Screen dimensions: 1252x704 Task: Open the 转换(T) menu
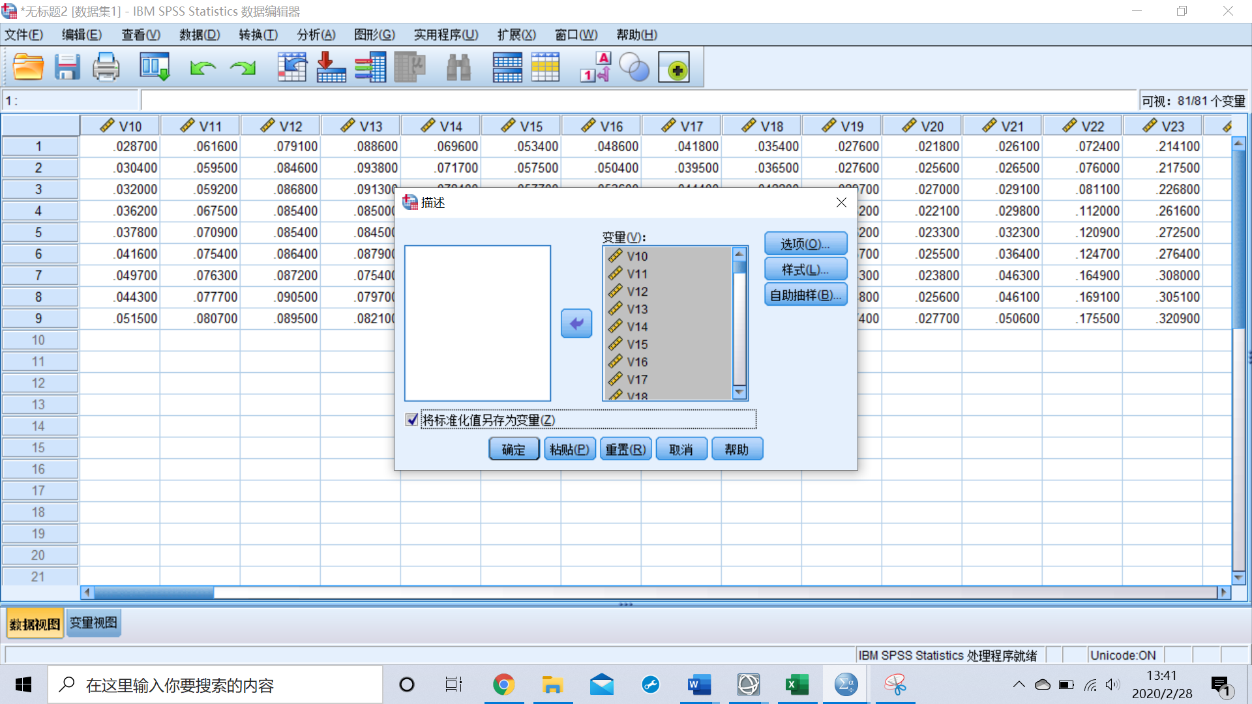tap(258, 35)
